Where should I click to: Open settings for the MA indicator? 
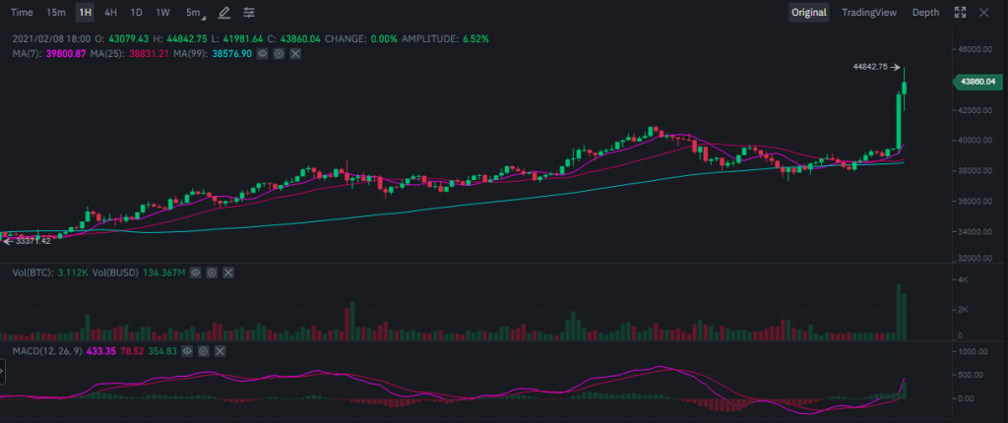tap(279, 52)
